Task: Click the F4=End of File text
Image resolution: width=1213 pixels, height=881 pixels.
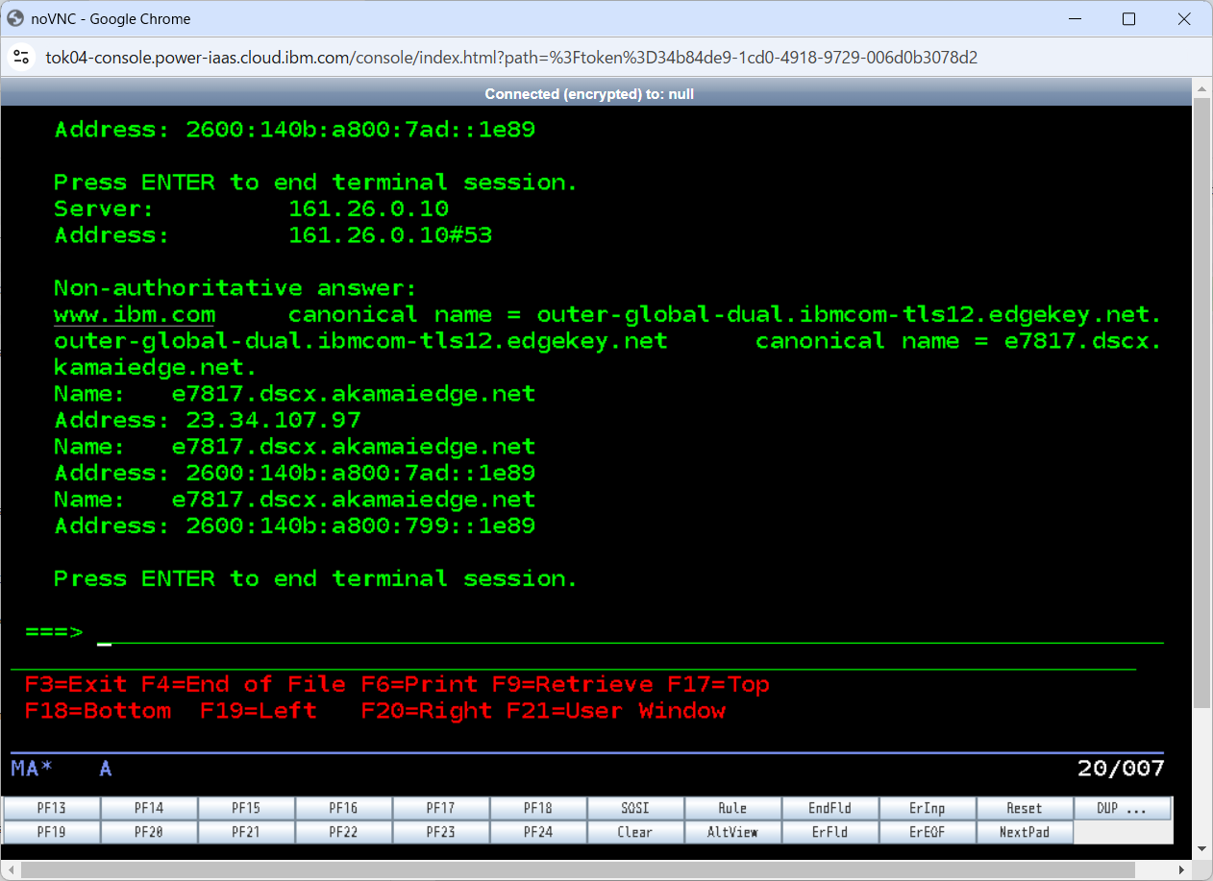Action: pyautogui.click(x=244, y=685)
